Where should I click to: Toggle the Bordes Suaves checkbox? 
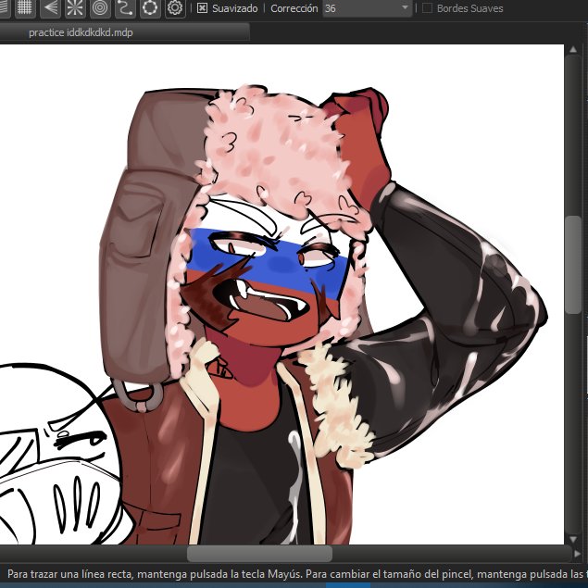pyautogui.click(x=427, y=8)
